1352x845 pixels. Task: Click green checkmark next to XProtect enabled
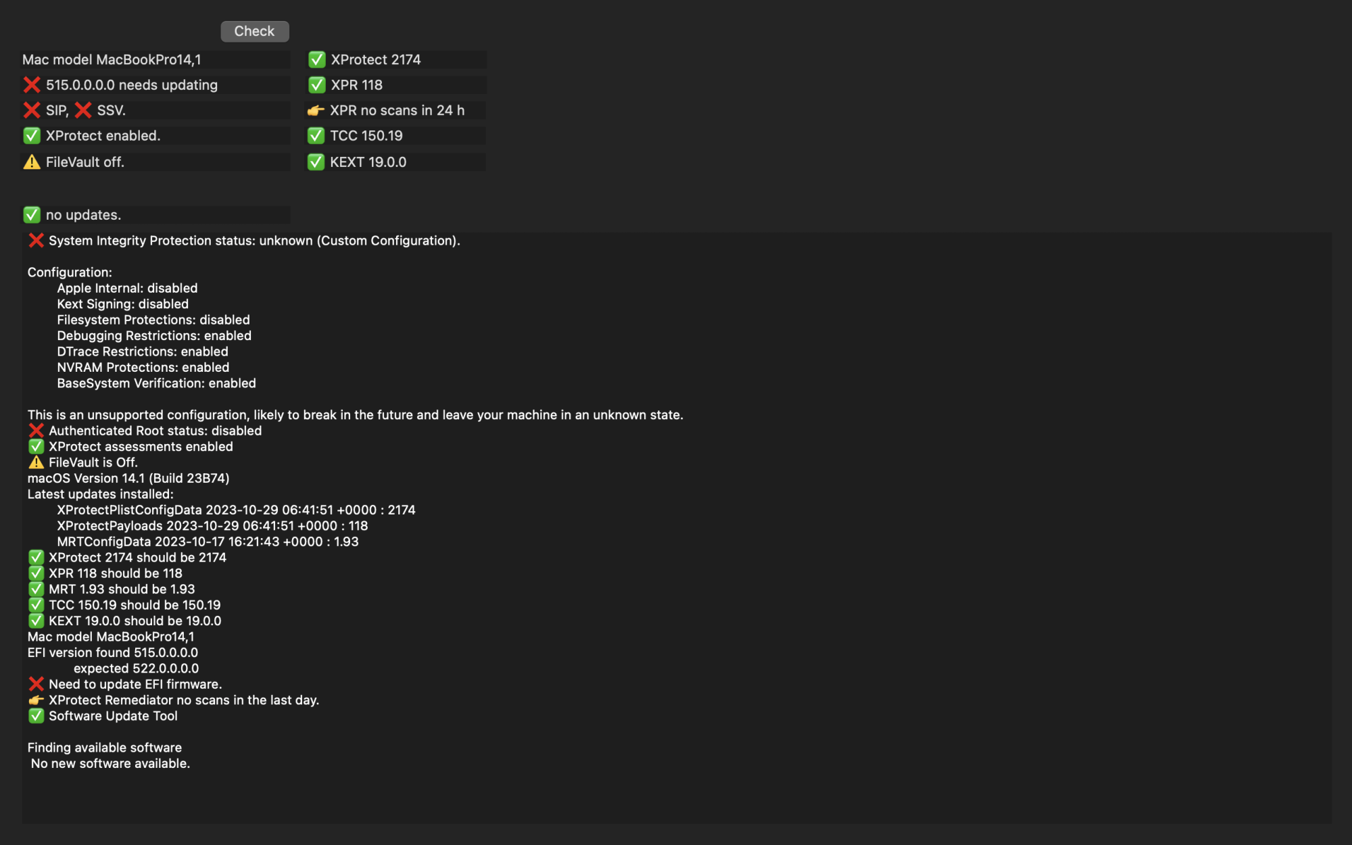click(32, 136)
